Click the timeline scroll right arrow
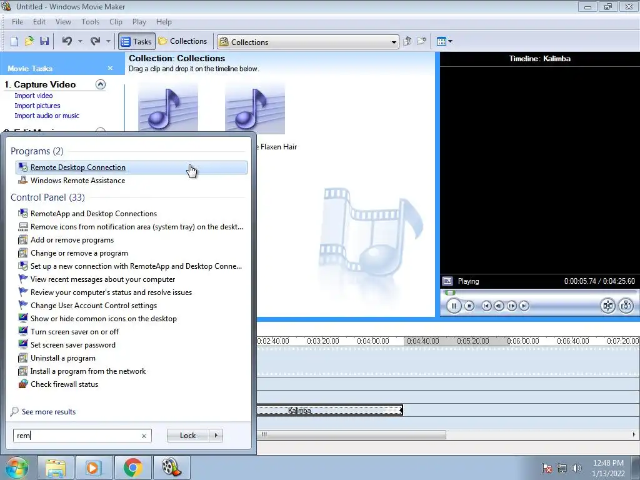The width and height of the screenshot is (640, 480). click(634, 435)
